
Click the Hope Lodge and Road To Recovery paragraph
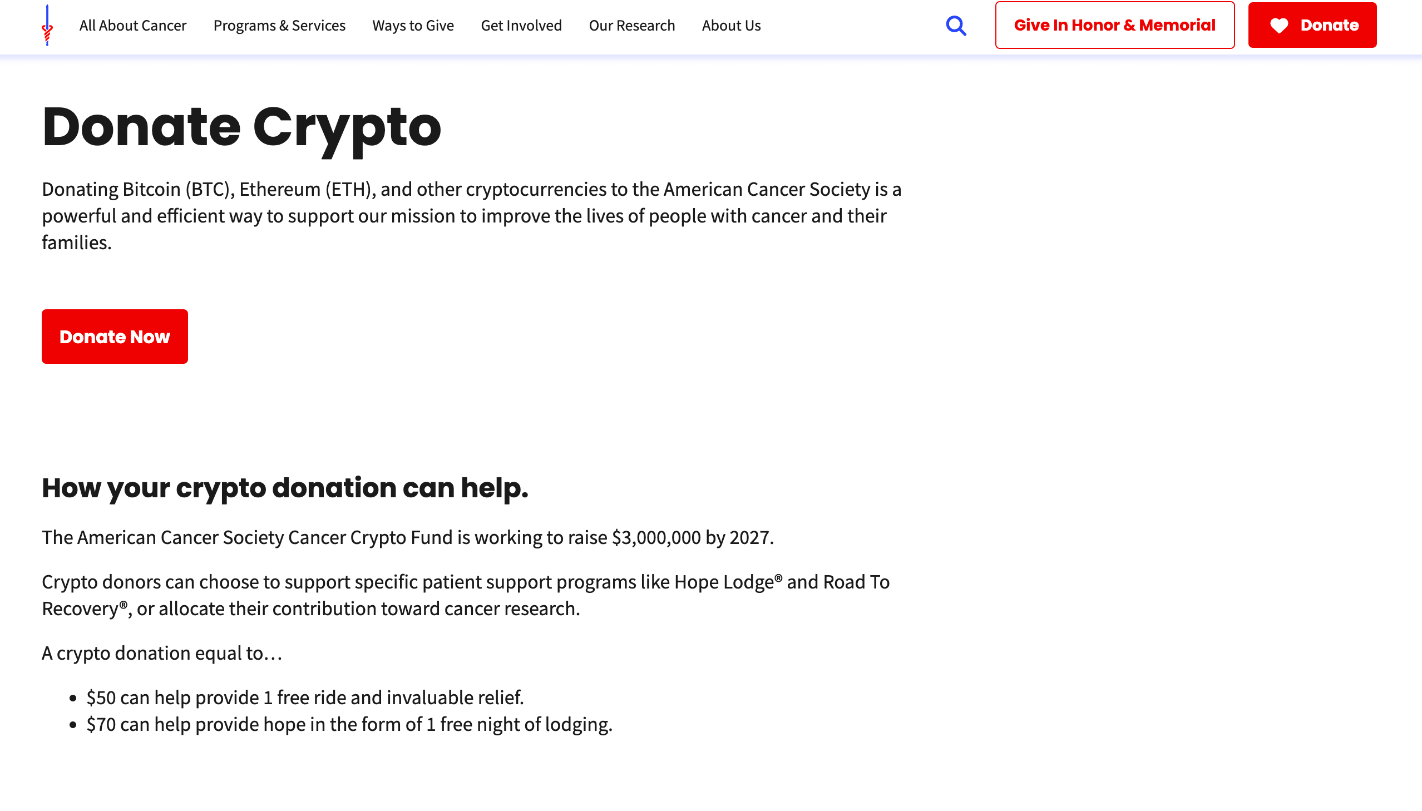point(466,595)
